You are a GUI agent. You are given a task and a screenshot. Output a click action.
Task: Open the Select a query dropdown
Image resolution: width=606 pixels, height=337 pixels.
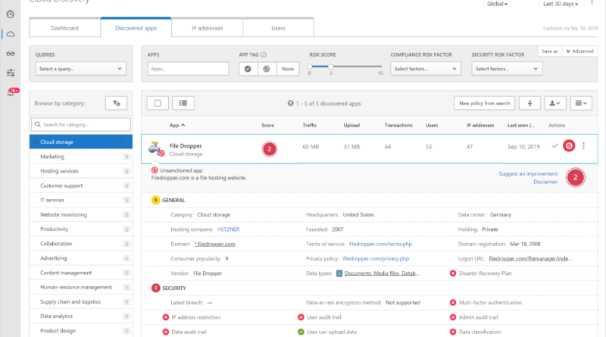pos(81,69)
